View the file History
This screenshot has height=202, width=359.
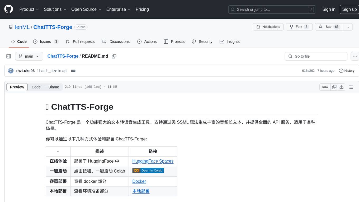pos(347,71)
